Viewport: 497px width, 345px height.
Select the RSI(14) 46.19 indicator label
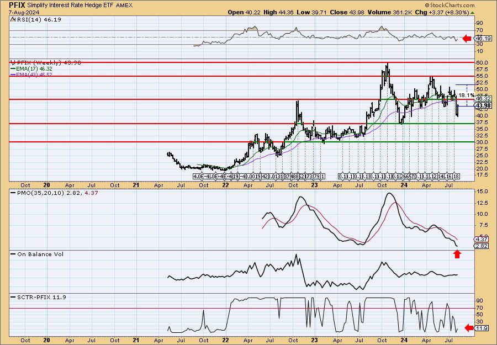[x=36, y=19]
